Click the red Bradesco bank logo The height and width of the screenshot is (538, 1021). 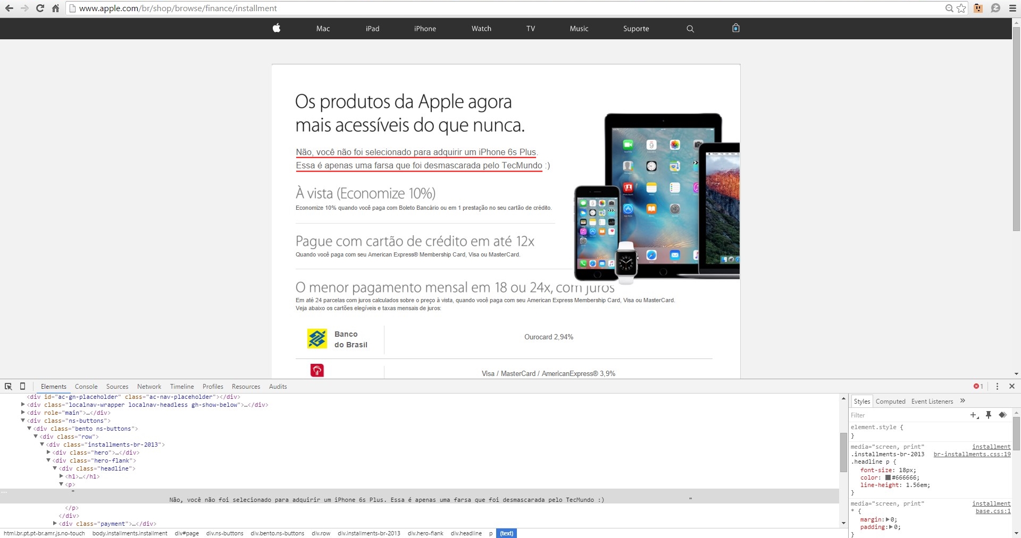coord(317,370)
